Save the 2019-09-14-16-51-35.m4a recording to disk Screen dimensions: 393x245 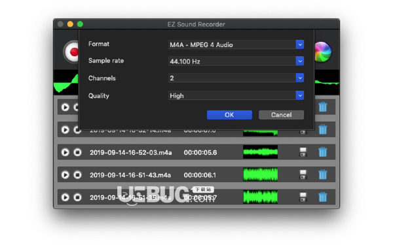click(x=303, y=197)
